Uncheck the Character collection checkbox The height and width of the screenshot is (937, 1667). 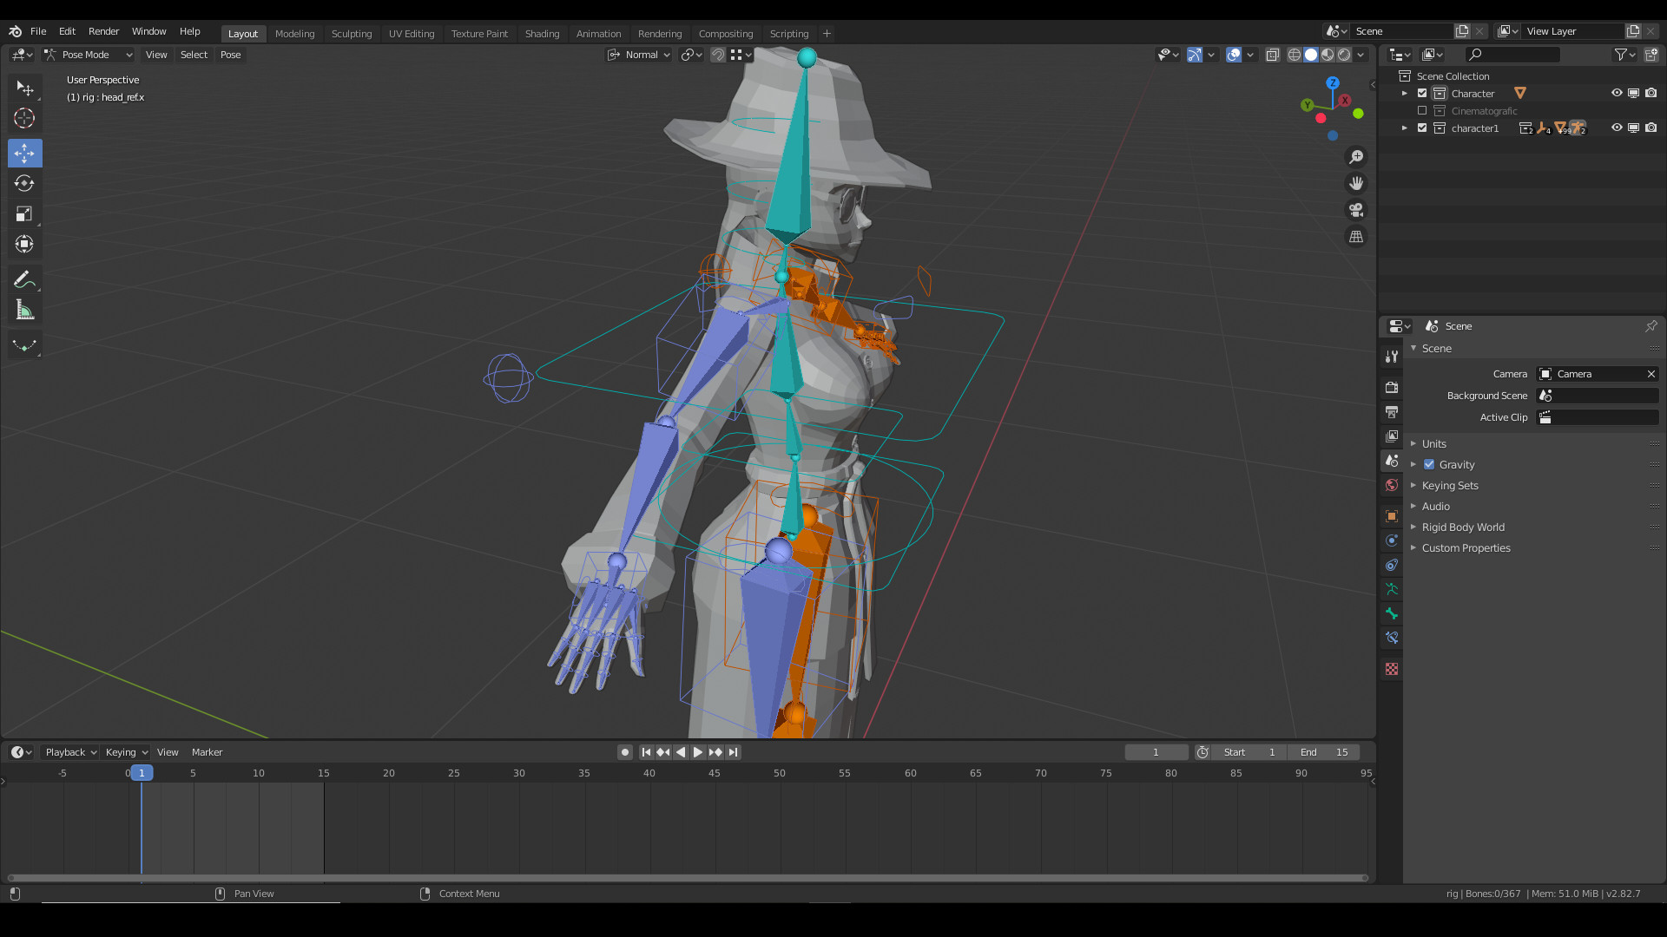click(x=1422, y=94)
